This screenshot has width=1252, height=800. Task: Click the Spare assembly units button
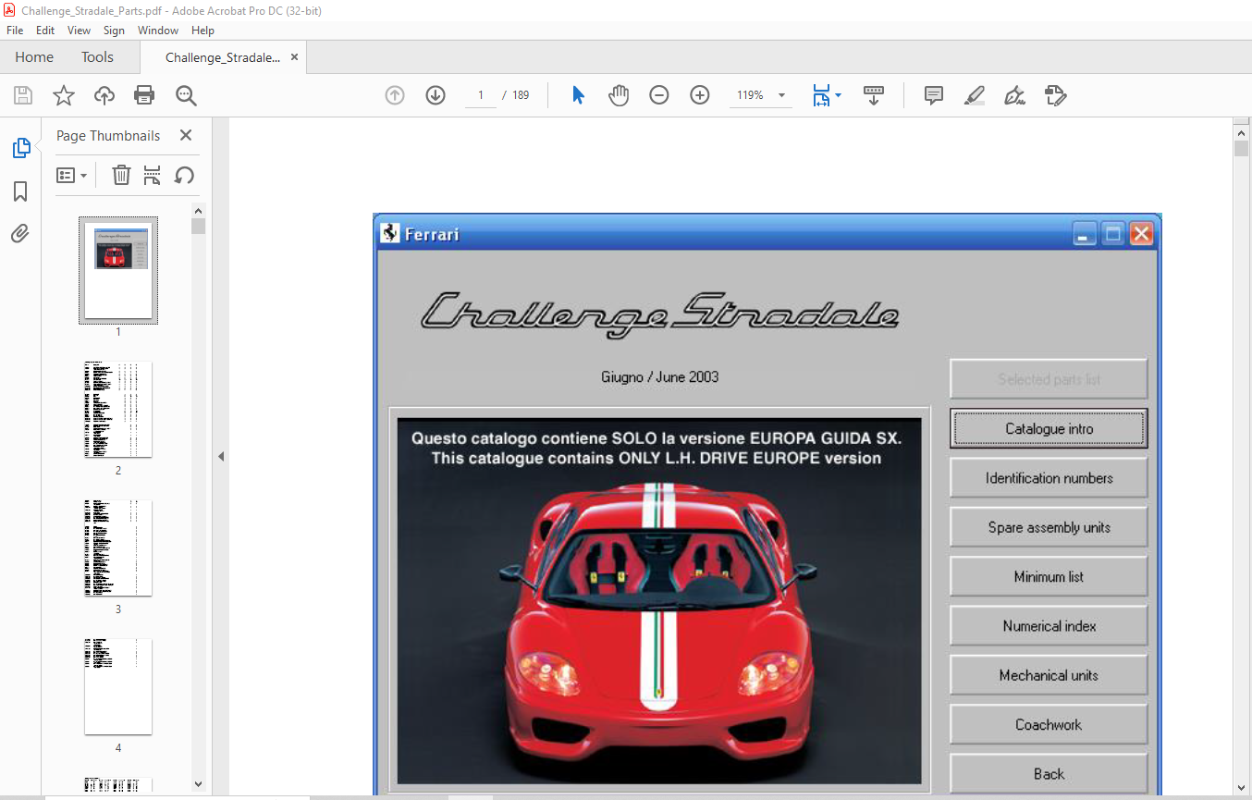(x=1049, y=527)
